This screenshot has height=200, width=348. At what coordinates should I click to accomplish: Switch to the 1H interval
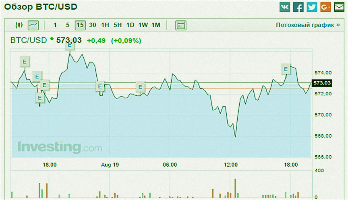[105, 25]
